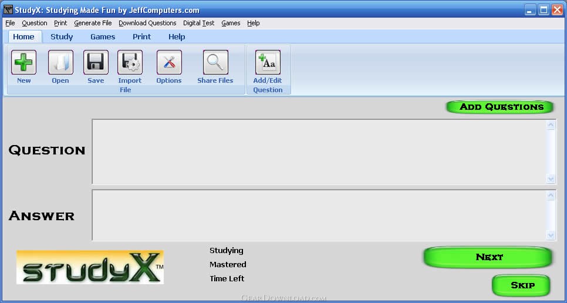The image size is (567, 303).
Task: Click the Share Files magnifier icon
Action: tap(215, 62)
